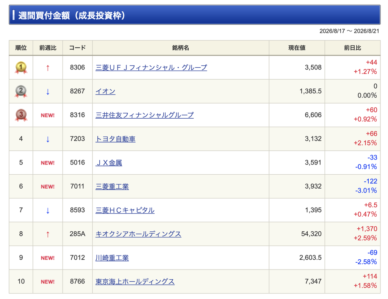Viewport: 388px width, 299px height.
Task: Click rank number 4 in the 順位 column
Action: [21, 139]
